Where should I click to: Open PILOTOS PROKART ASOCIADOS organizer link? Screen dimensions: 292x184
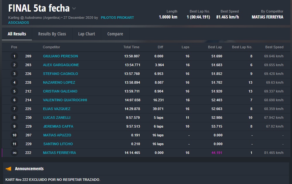point(117,18)
